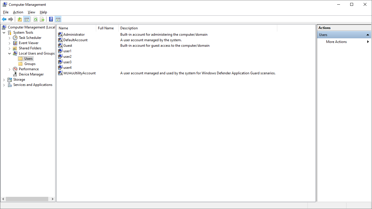Toggle the Show/Hide Console Tree icon
Screen dimensions: 372x209
pyautogui.click(x=27, y=19)
